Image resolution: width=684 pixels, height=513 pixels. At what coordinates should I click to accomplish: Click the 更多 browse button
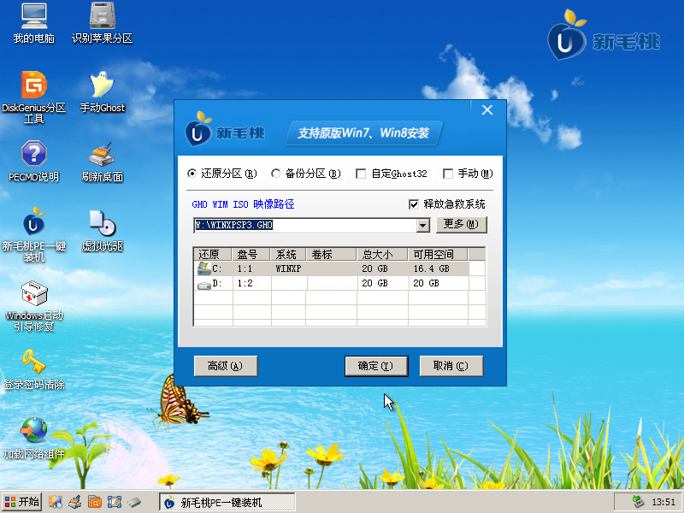[462, 225]
